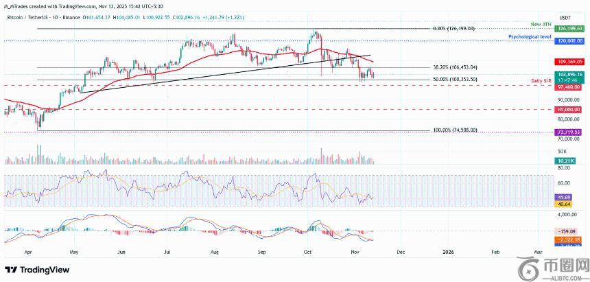Click the red 85,000.00 support level tag
Viewport: 590px width, 282px height.
[x=569, y=109]
